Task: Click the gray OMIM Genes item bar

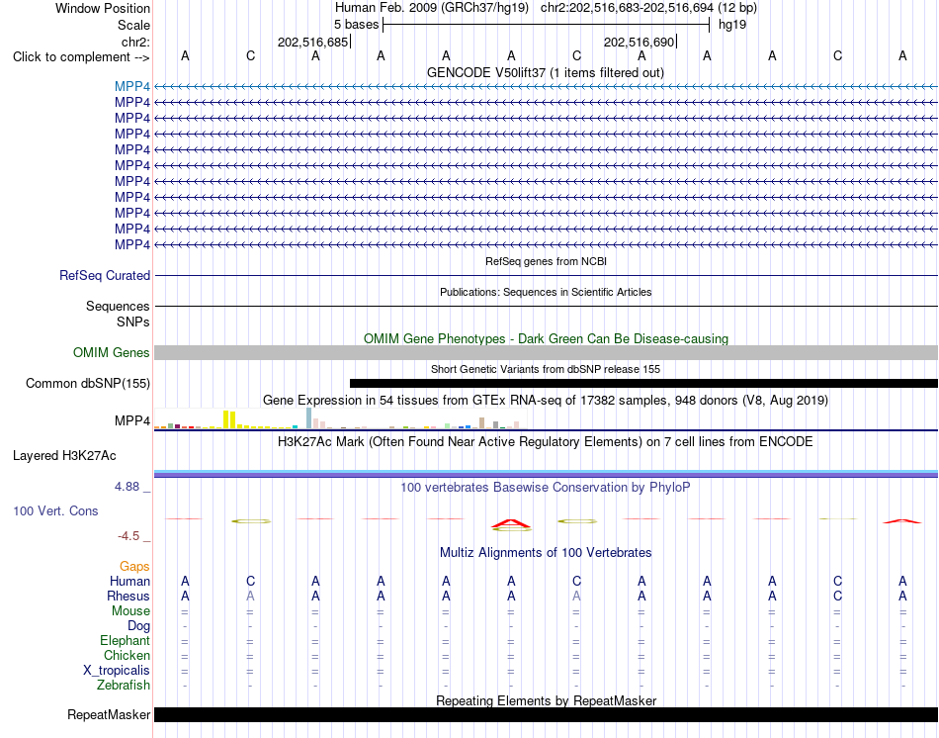Action: tap(547, 352)
